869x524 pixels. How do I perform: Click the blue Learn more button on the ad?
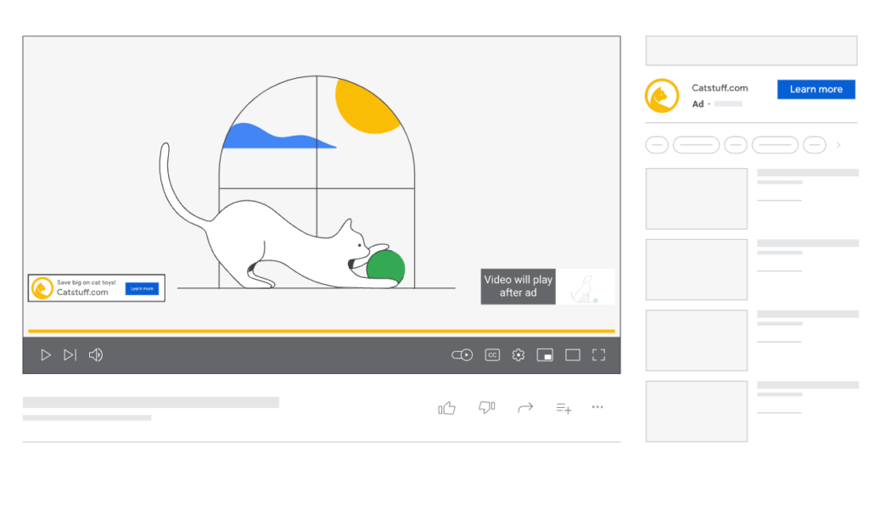[816, 89]
